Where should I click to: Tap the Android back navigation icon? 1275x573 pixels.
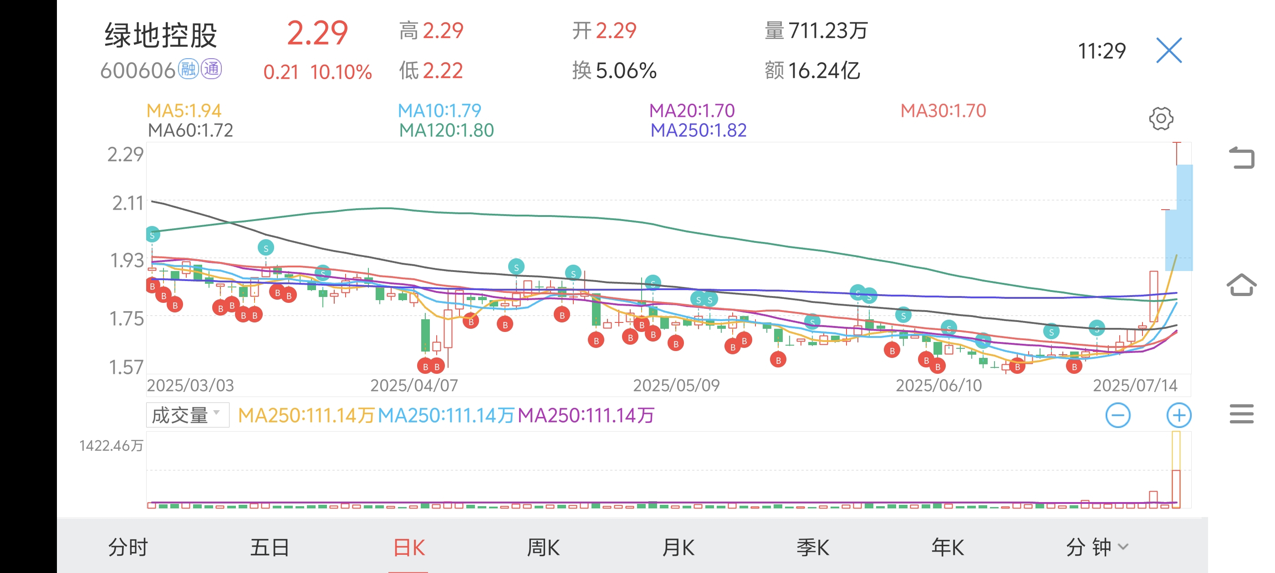(1241, 158)
